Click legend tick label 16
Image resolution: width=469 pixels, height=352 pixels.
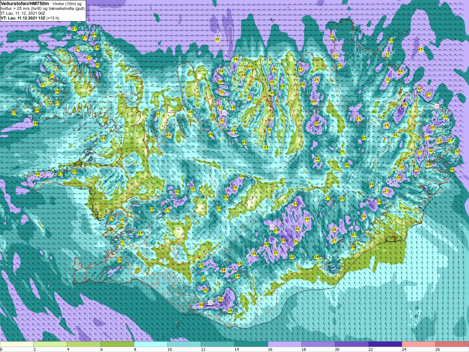tap(270, 349)
